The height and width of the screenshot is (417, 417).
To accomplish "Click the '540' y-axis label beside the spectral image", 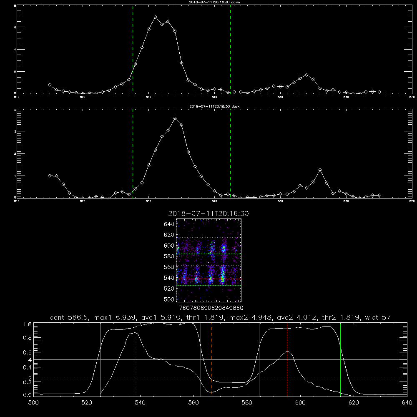I will click(x=169, y=278).
